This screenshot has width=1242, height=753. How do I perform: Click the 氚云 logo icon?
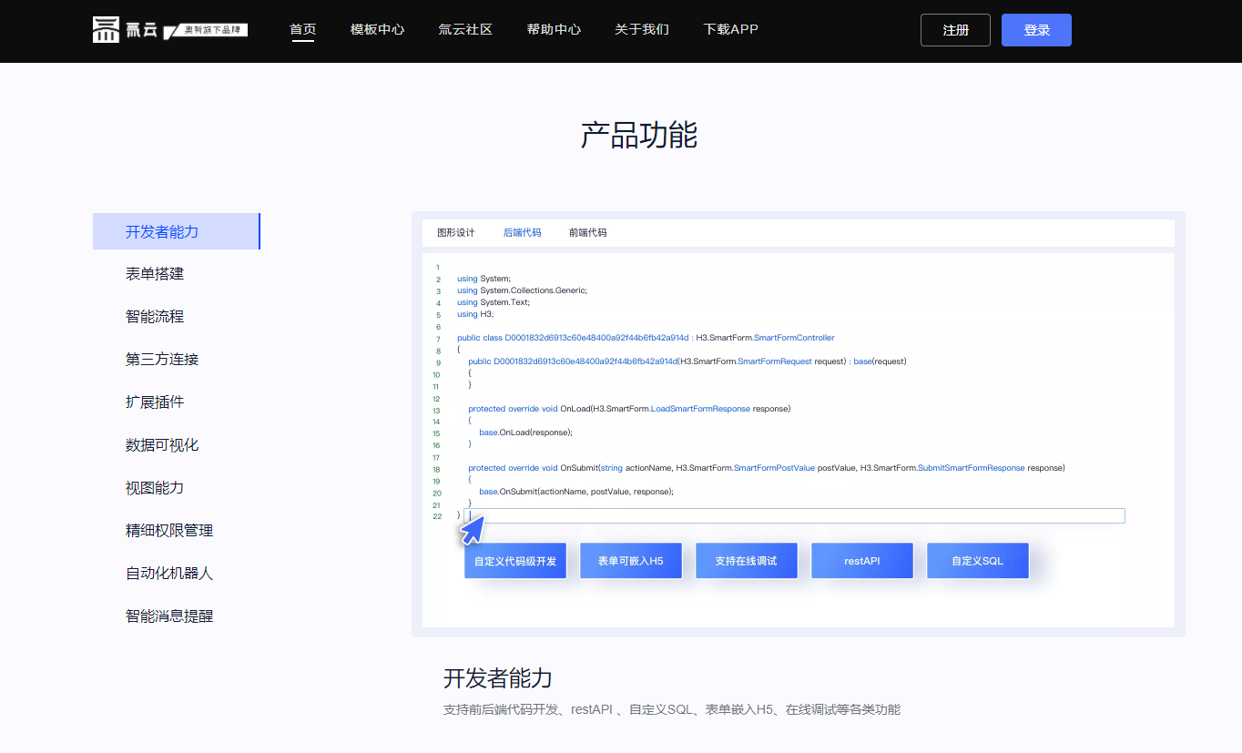point(107,30)
